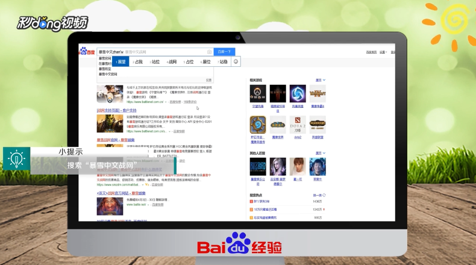Open the 设置 dropdown in the header
The image size is (476, 265).
[383, 52]
